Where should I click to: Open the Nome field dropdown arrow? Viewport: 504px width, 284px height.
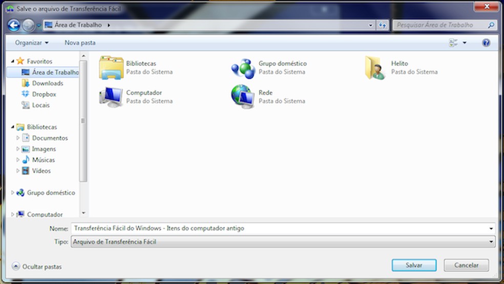pos(491,228)
